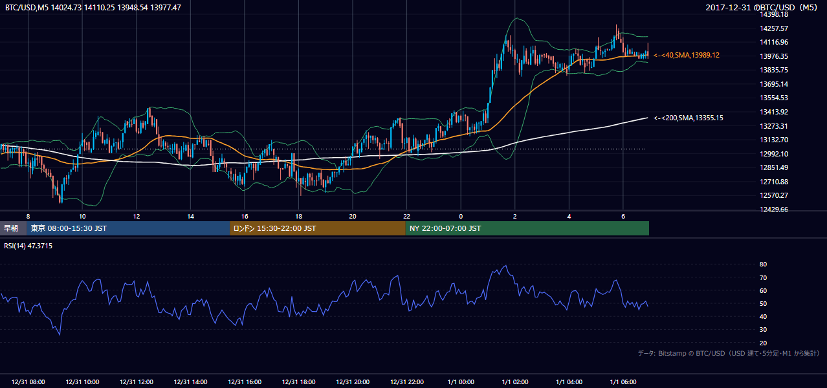The width and height of the screenshot is (827, 388).
Task: Click RSI axis level 70
Action: pyautogui.click(x=764, y=277)
